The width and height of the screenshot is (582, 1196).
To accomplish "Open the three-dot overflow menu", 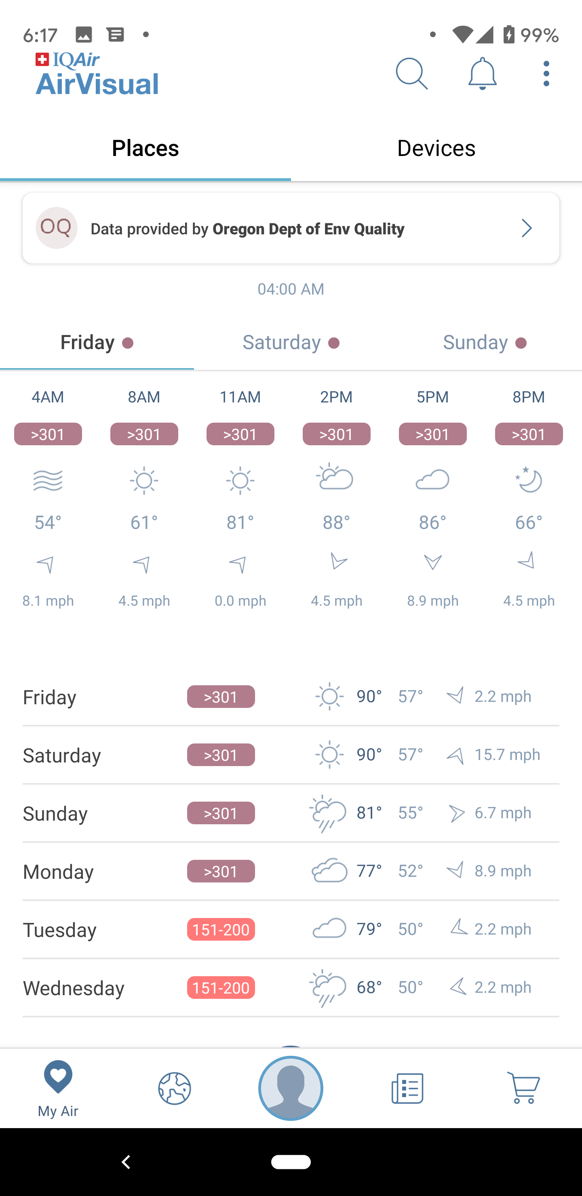I will (546, 74).
